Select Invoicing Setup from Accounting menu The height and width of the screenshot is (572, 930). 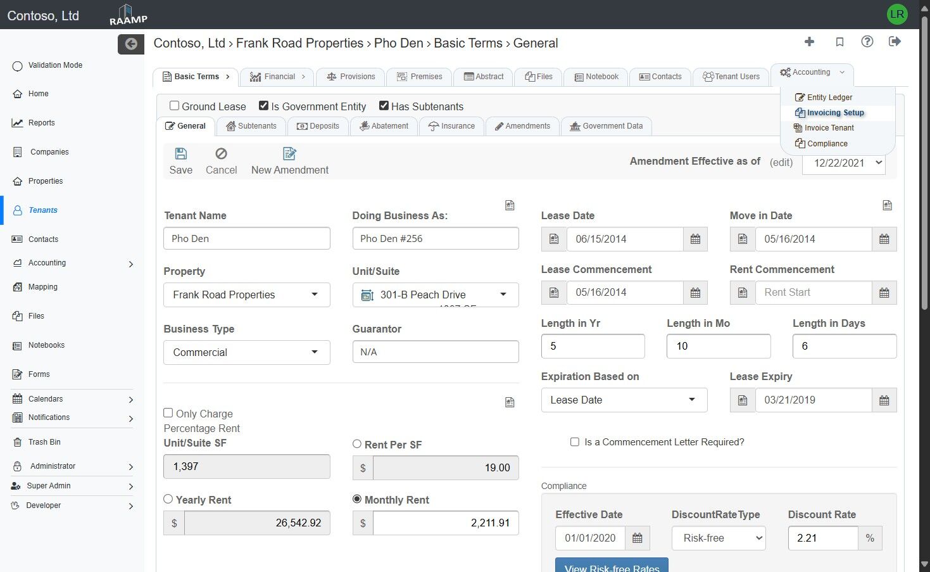pyautogui.click(x=835, y=113)
